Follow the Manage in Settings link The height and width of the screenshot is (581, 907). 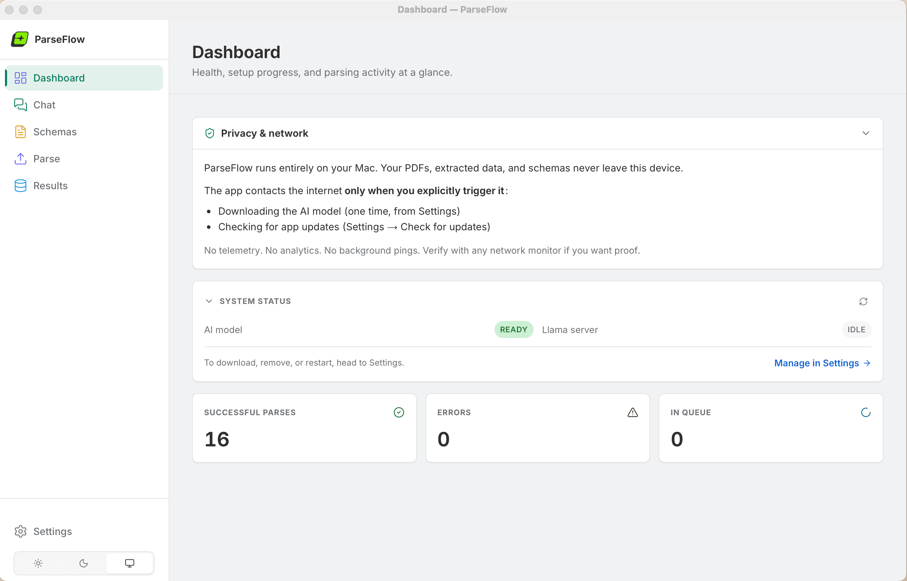click(x=822, y=363)
